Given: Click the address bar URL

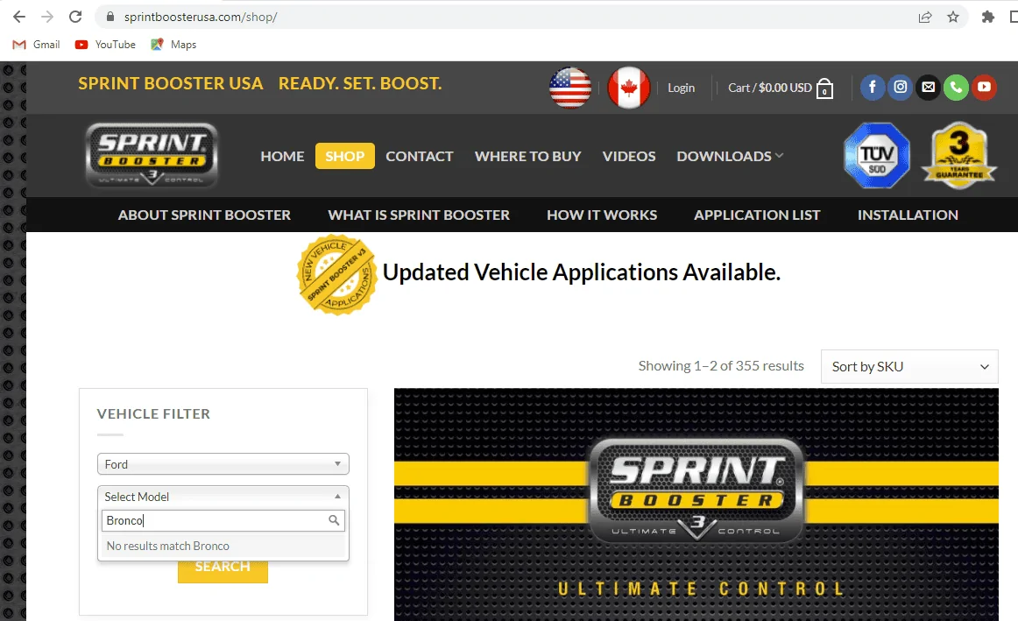Looking at the screenshot, I should coord(201,17).
